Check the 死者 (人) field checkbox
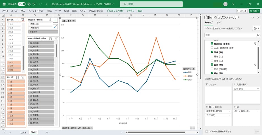Viewport: 262px width, 135px height. 212,60
